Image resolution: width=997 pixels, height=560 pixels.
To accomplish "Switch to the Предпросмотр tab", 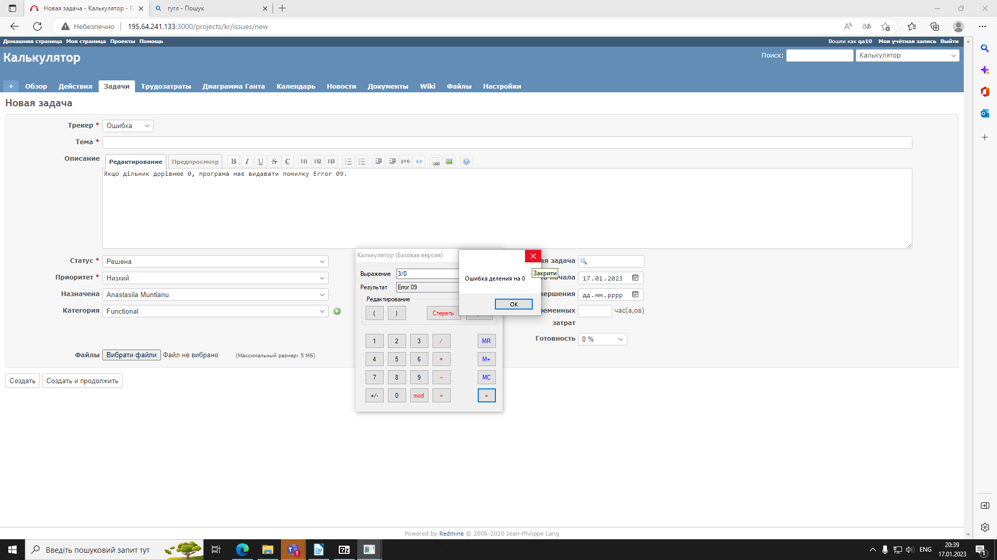I will click(x=195, y=162).
